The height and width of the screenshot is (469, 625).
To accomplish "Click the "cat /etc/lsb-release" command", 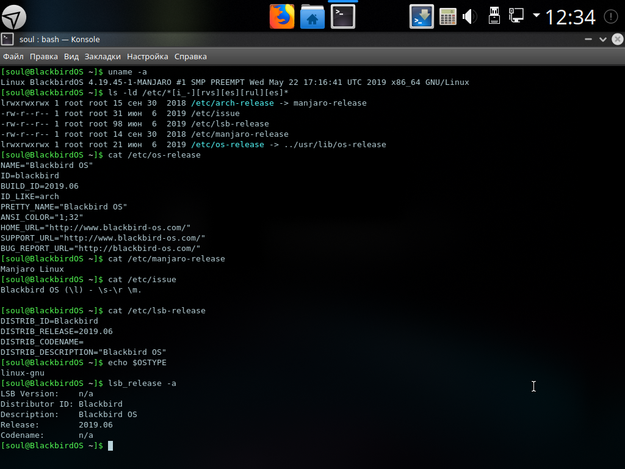I will tap(157, 310).
